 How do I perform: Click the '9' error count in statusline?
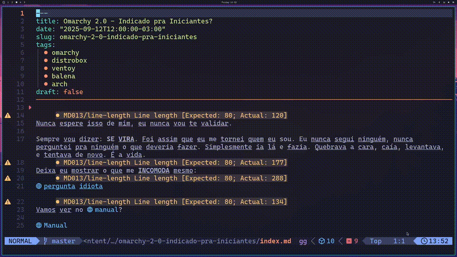click(356, 241)
